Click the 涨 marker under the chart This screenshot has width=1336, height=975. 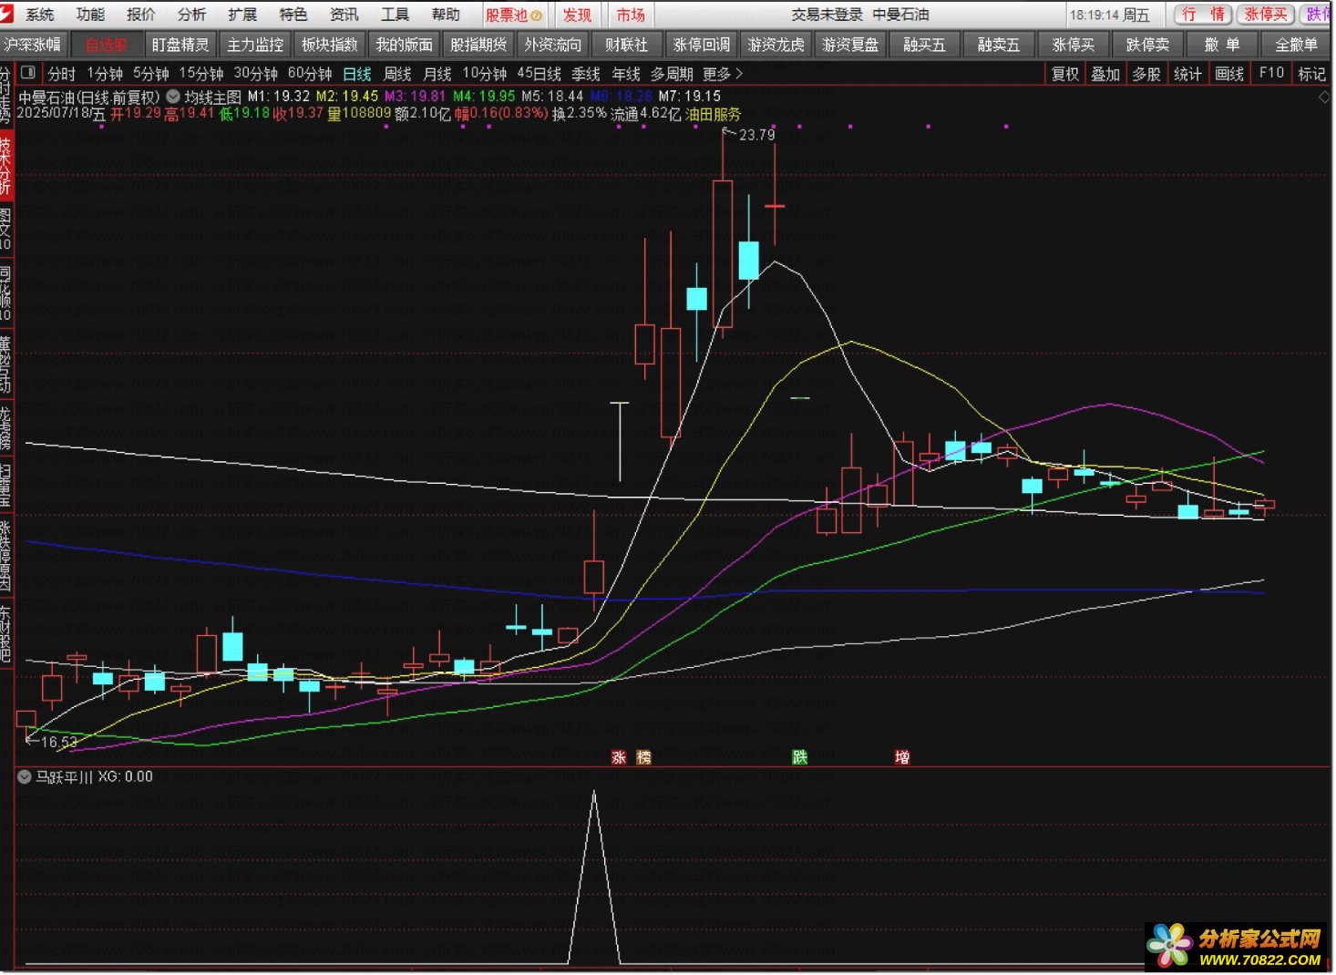click(619, 757)
